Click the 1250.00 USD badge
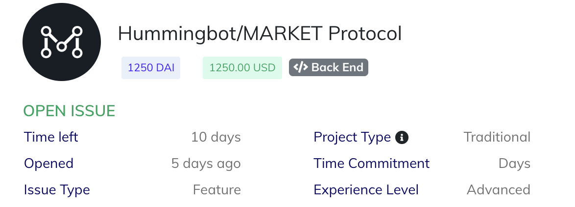The image size is (575, 207). pos(242,68)
